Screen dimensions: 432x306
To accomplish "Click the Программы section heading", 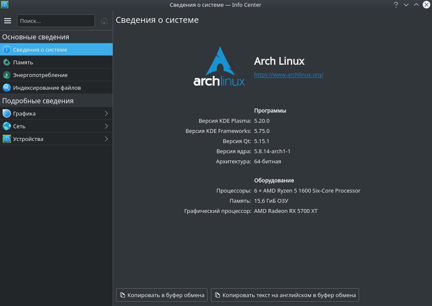I will point(270,111).
